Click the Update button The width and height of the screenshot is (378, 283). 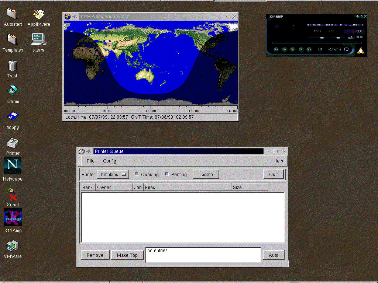point(206,174)
